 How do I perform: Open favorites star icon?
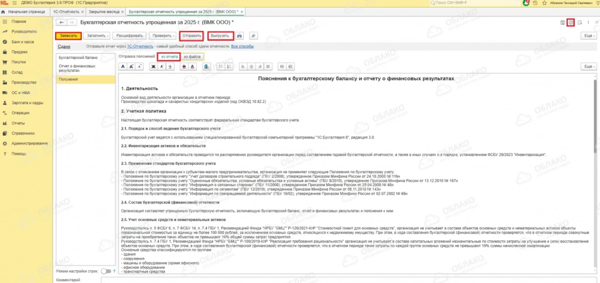(x=544, y=3)
